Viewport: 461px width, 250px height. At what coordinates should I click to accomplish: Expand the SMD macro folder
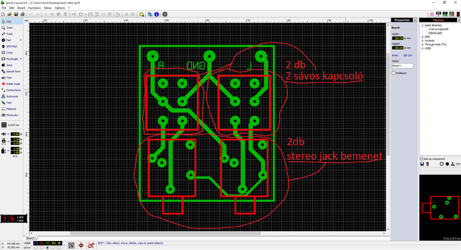click(x=422, y=37)
